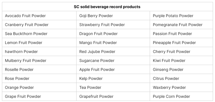Screen dimensions: 215x102
Task: Click Purple Potato Powder cell
Action: 181,16
